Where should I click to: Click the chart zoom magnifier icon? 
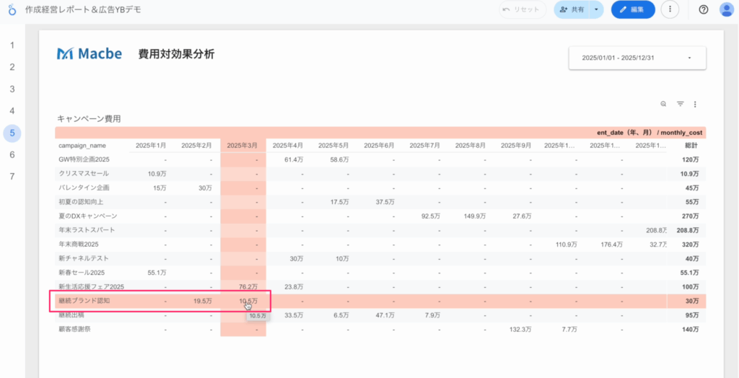(x=663, y=105)
